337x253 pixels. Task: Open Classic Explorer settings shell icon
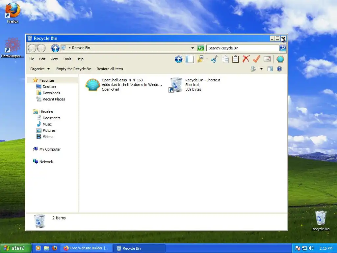[x=280, y=59]
